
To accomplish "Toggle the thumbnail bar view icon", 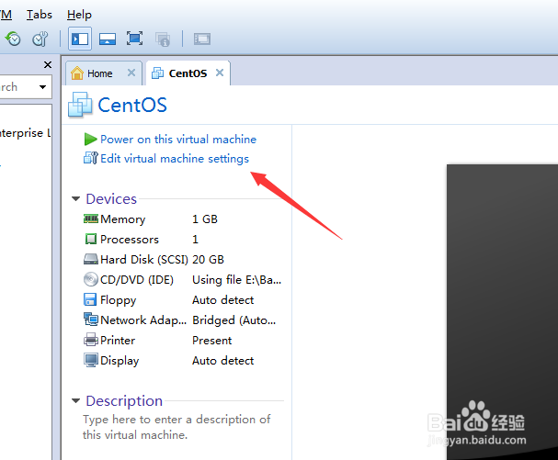I will 108,39.
